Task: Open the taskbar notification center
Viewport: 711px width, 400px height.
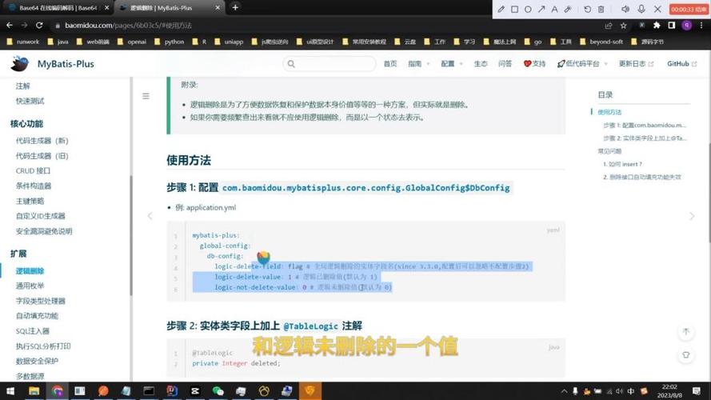Action: [x=697, y=391]
